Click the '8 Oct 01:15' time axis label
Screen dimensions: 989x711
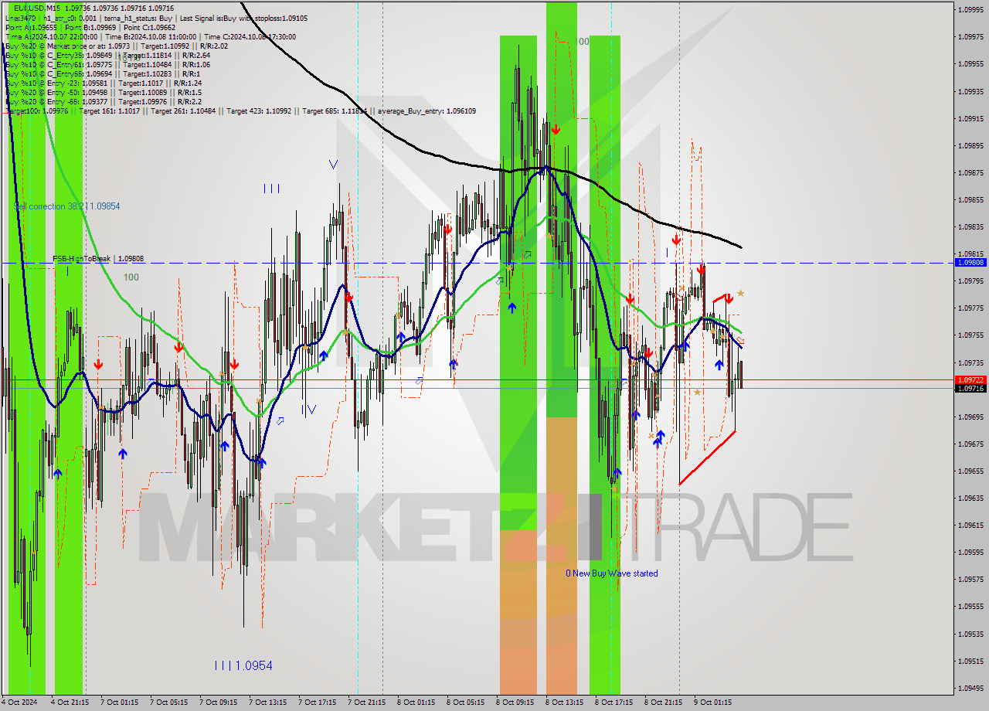416,702
